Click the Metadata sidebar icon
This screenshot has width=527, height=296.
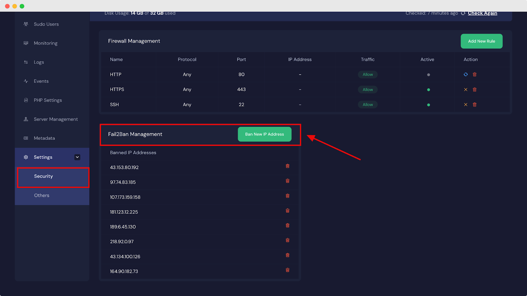click(26, 138)
